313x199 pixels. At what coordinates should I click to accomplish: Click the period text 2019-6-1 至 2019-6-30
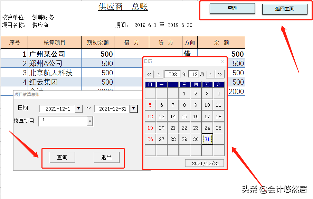click(163, 25)
